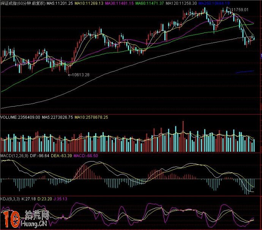Click the 深证成指(60分钟,前复权) chart title
This screenshot has width=262, height=230.
pyautogui.click(x=23, y=3)
